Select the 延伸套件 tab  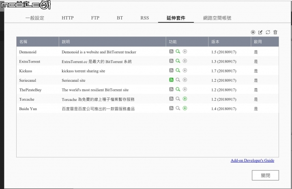pyautogui.click(x=176, y=18)
